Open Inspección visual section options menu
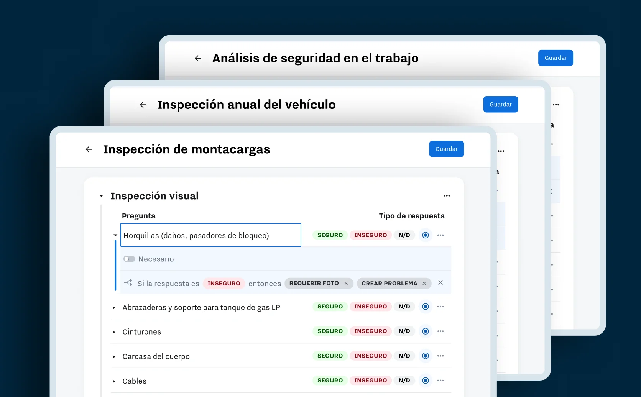The image size is (641, 397). pyautogui.click(x=447, y=196)
